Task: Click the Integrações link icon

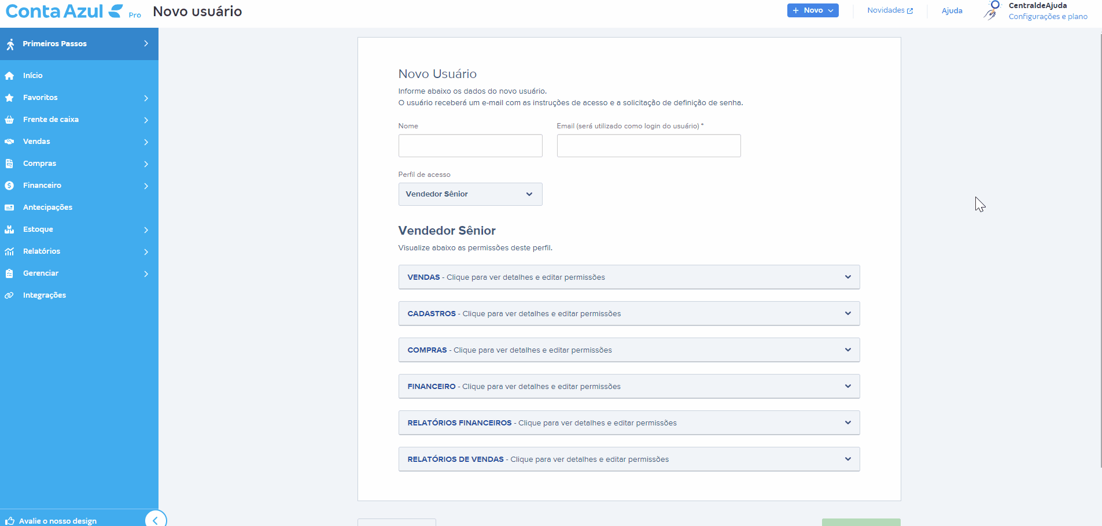Action: coord(9,295)
